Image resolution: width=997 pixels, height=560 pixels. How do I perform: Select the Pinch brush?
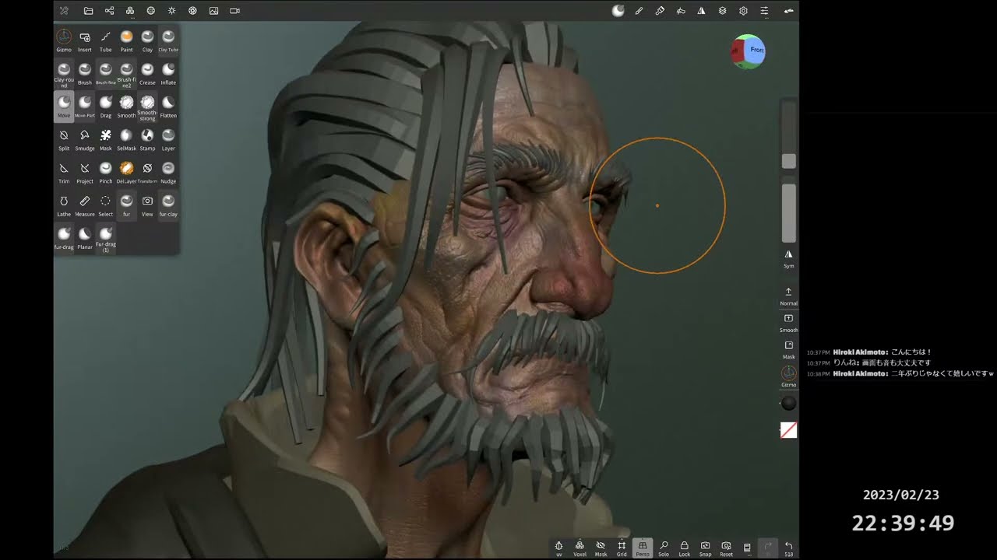click(106, 172)
